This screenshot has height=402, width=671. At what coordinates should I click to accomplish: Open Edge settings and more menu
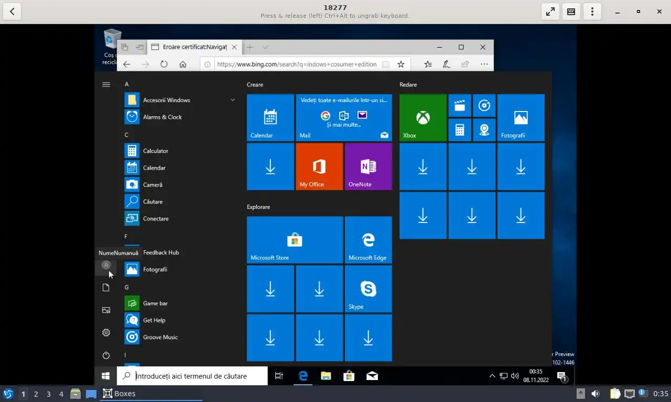tap(484, 64)
